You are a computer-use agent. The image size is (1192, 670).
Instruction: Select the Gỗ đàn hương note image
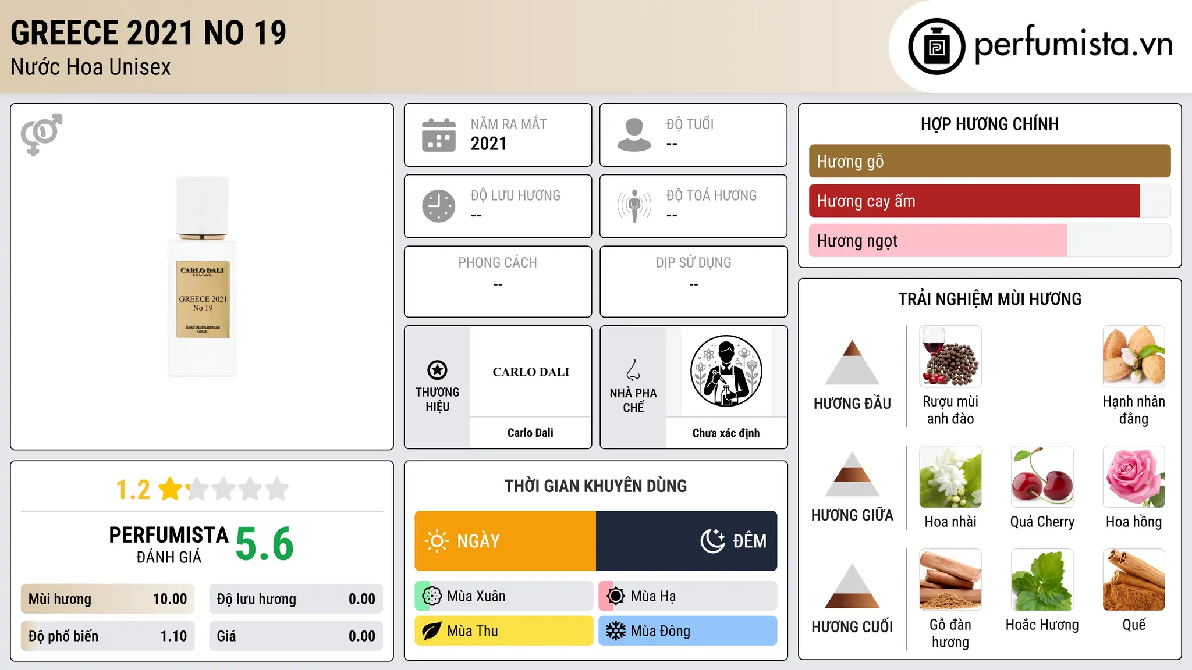coord(950,580)
